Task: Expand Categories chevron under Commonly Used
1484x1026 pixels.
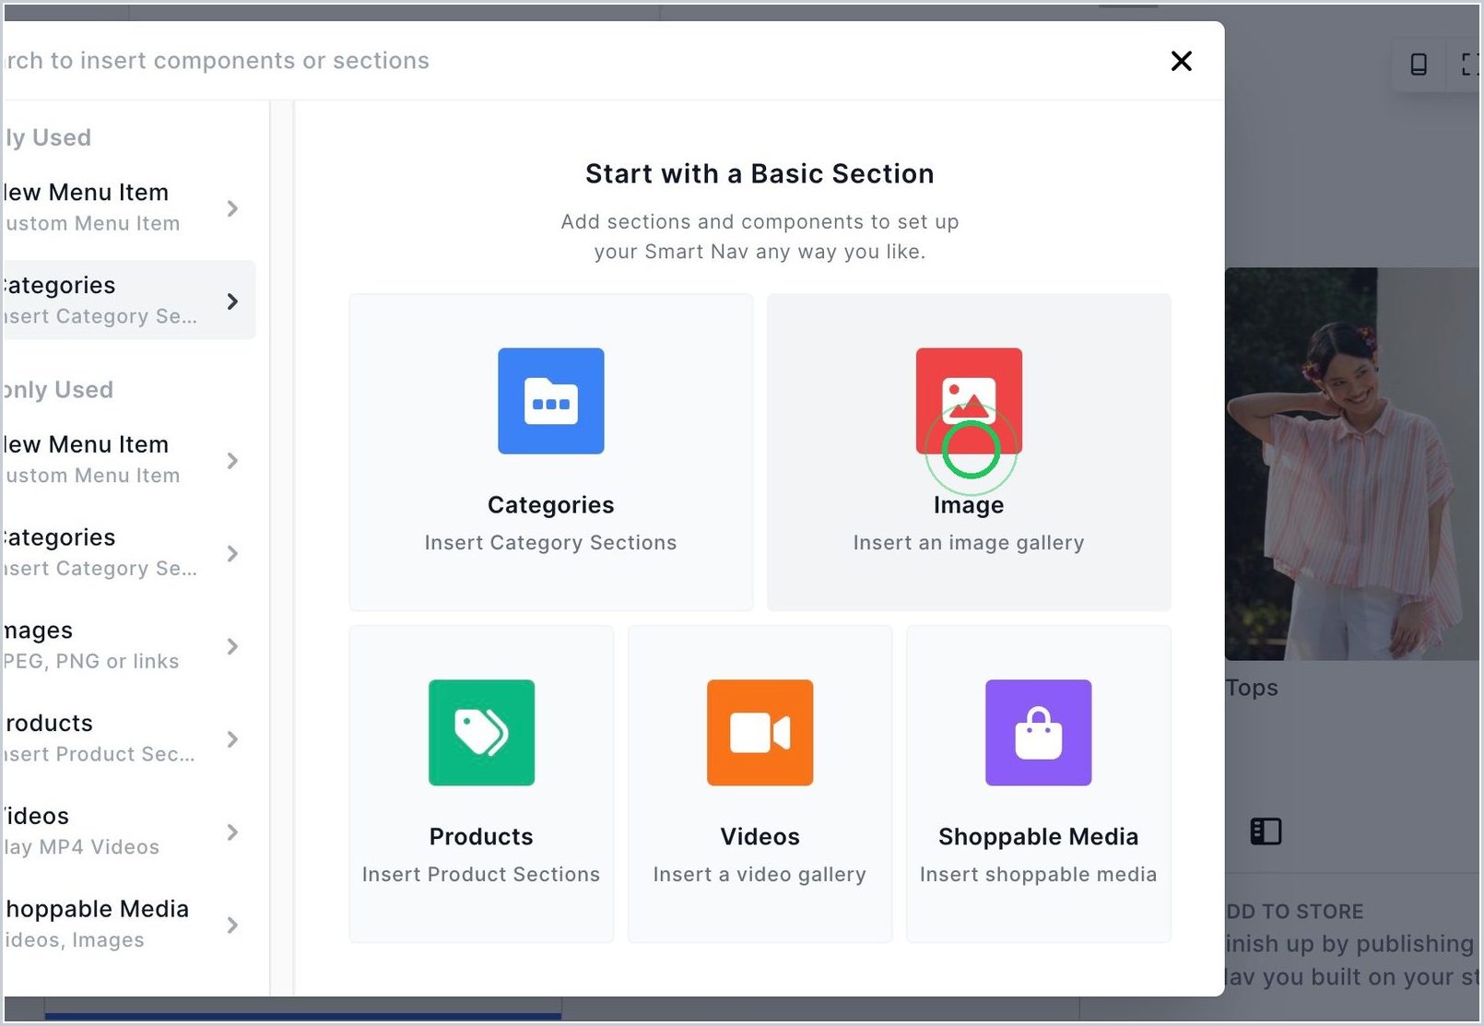Action: (x=232, y=554)
